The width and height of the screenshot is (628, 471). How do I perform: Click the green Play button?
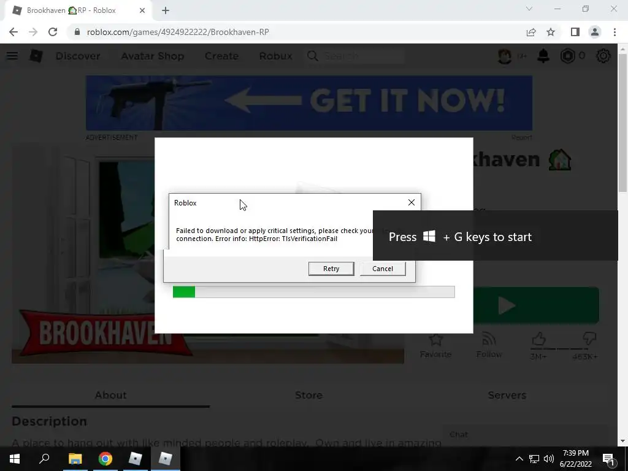[536, 305]
